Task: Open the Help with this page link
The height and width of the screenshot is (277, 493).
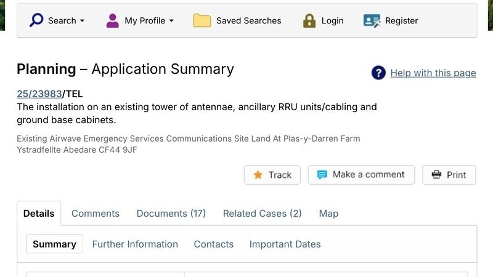Action: pyautogui.click(x=433, y=73)
